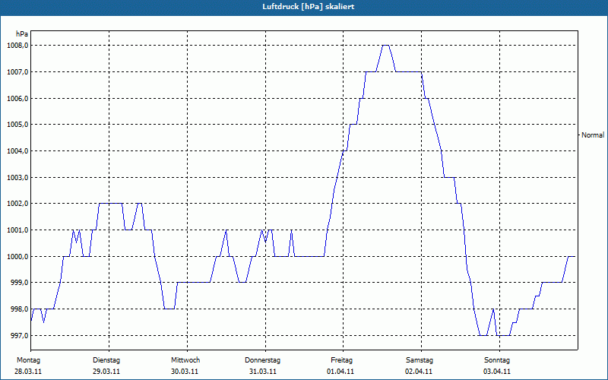Click the 1001,0 axis value
608x380 pixels.
click(17, 230)
